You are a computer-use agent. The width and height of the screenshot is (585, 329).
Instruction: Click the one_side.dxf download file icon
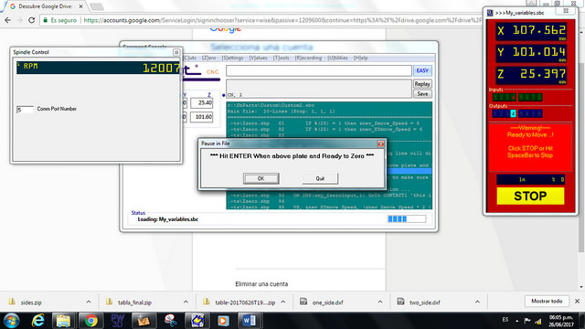303,302
